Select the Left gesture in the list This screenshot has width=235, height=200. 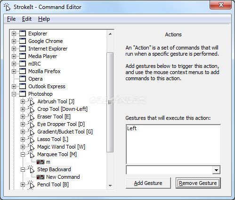tap(132, 128)
